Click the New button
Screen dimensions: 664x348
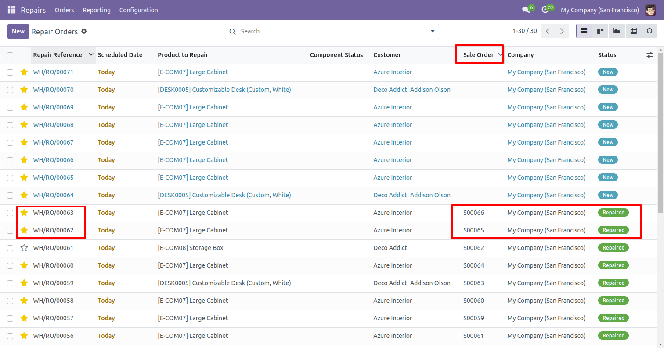[x=18, y=31]
